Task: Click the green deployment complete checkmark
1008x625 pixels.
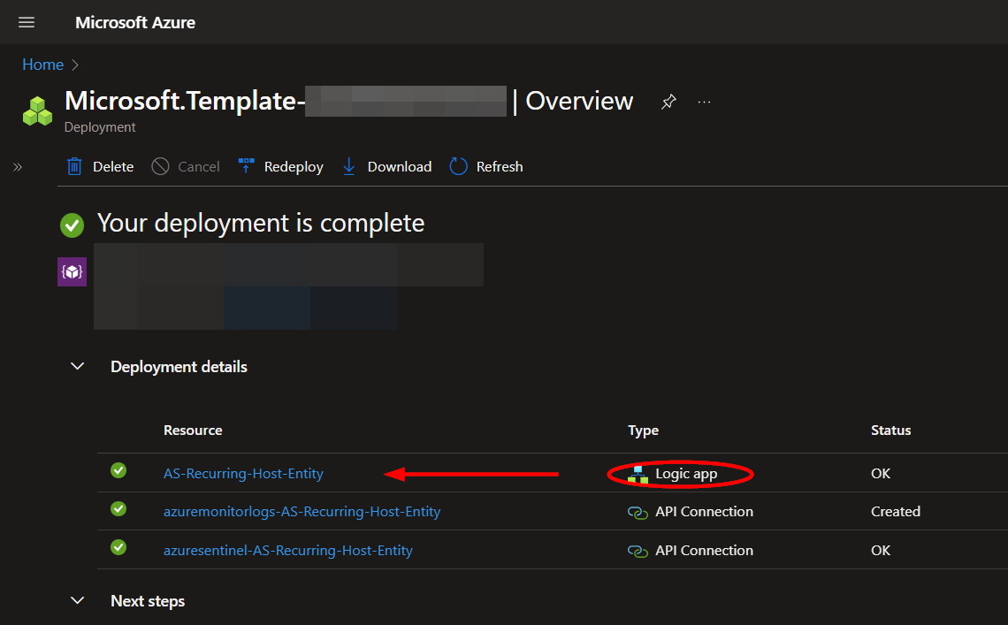Action: (x=72, y=225)
